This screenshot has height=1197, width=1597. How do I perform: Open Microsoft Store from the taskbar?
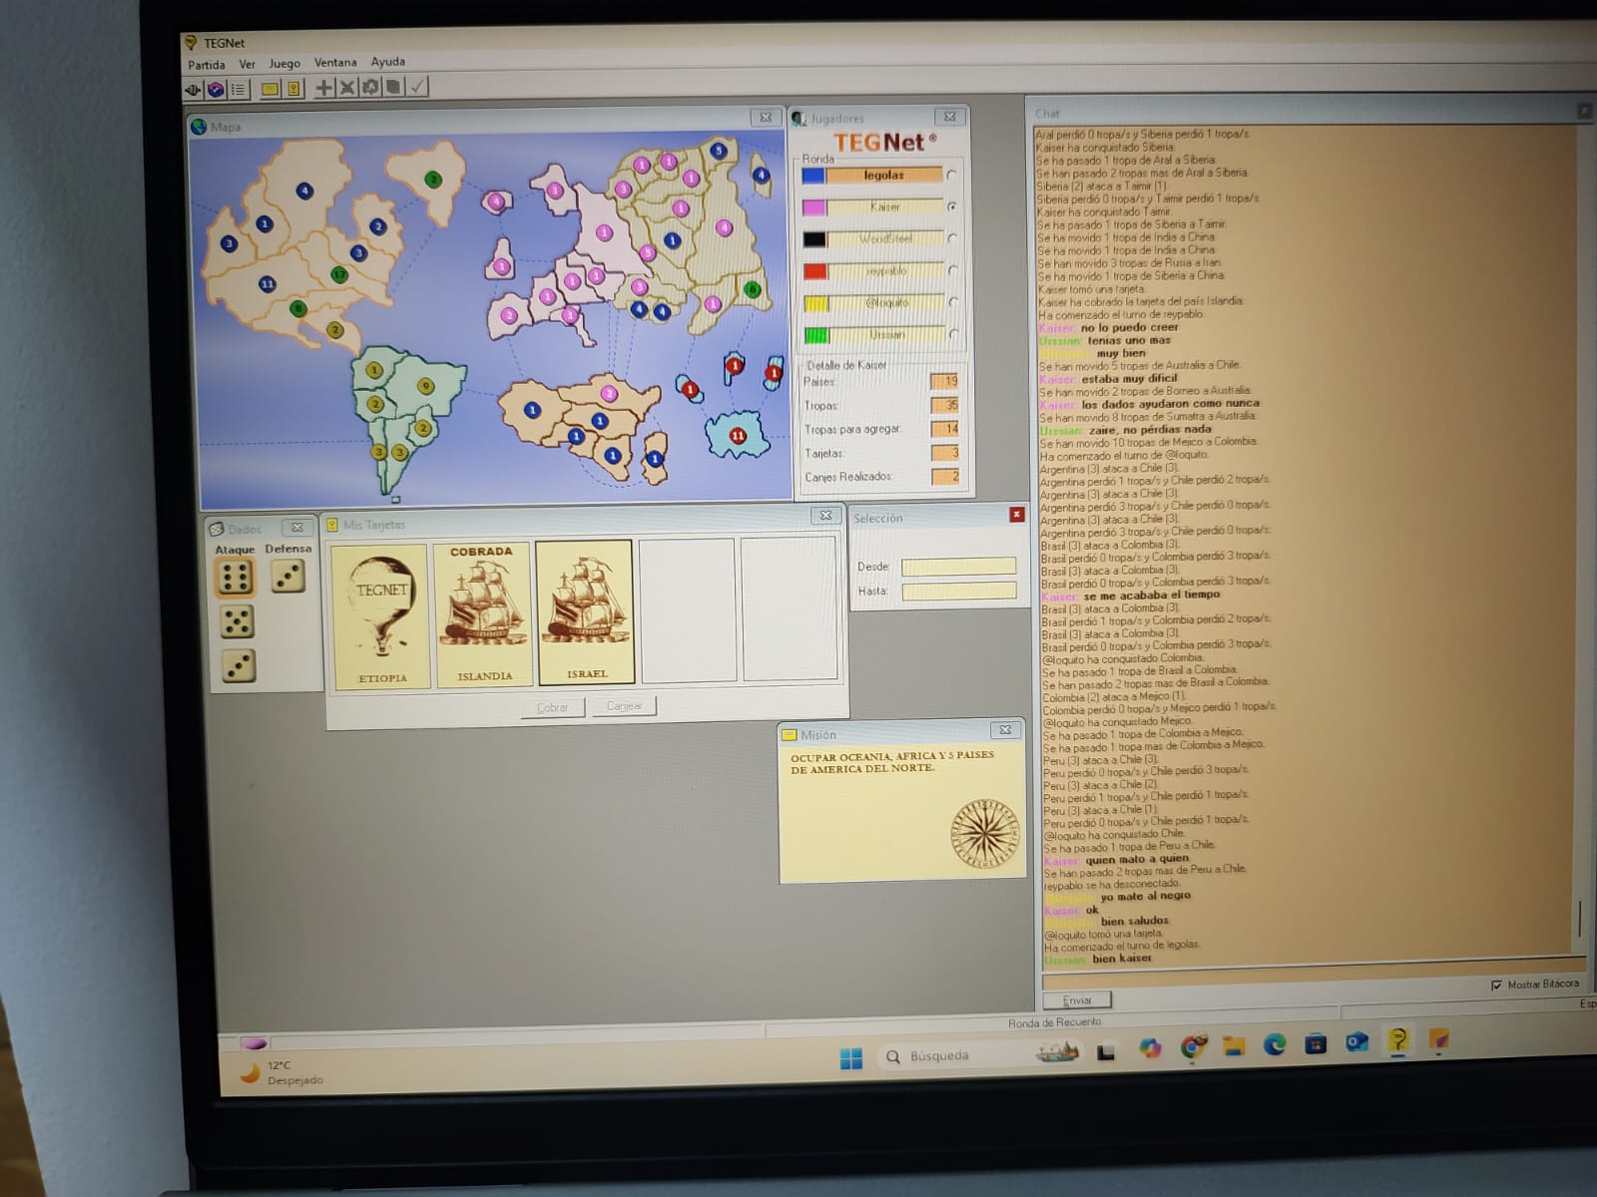coord(1316,1044)
